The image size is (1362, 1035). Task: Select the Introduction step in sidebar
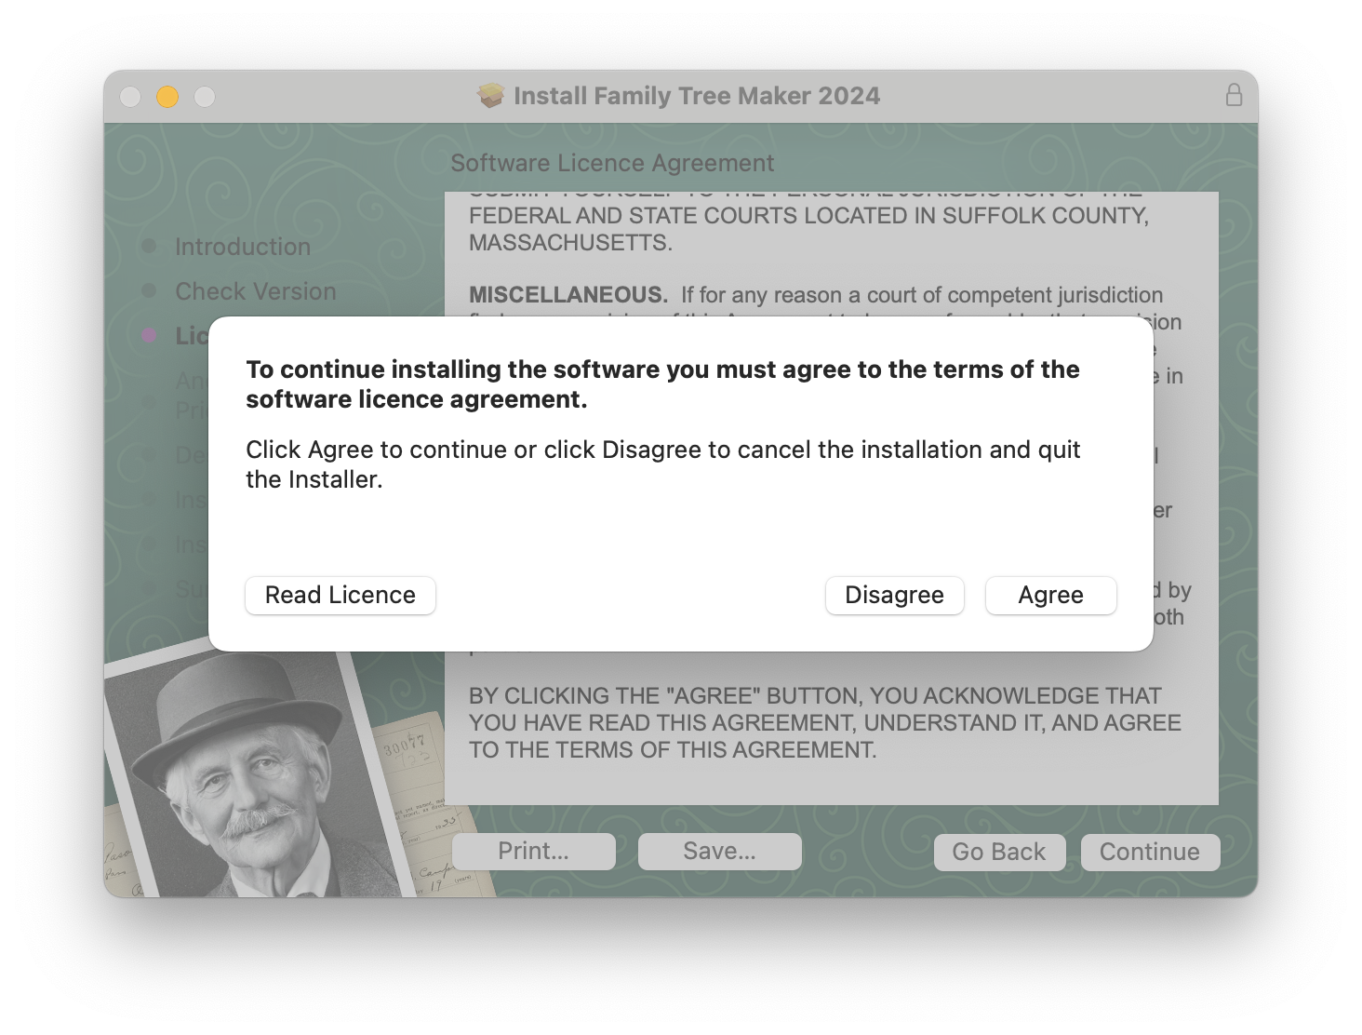243,247
